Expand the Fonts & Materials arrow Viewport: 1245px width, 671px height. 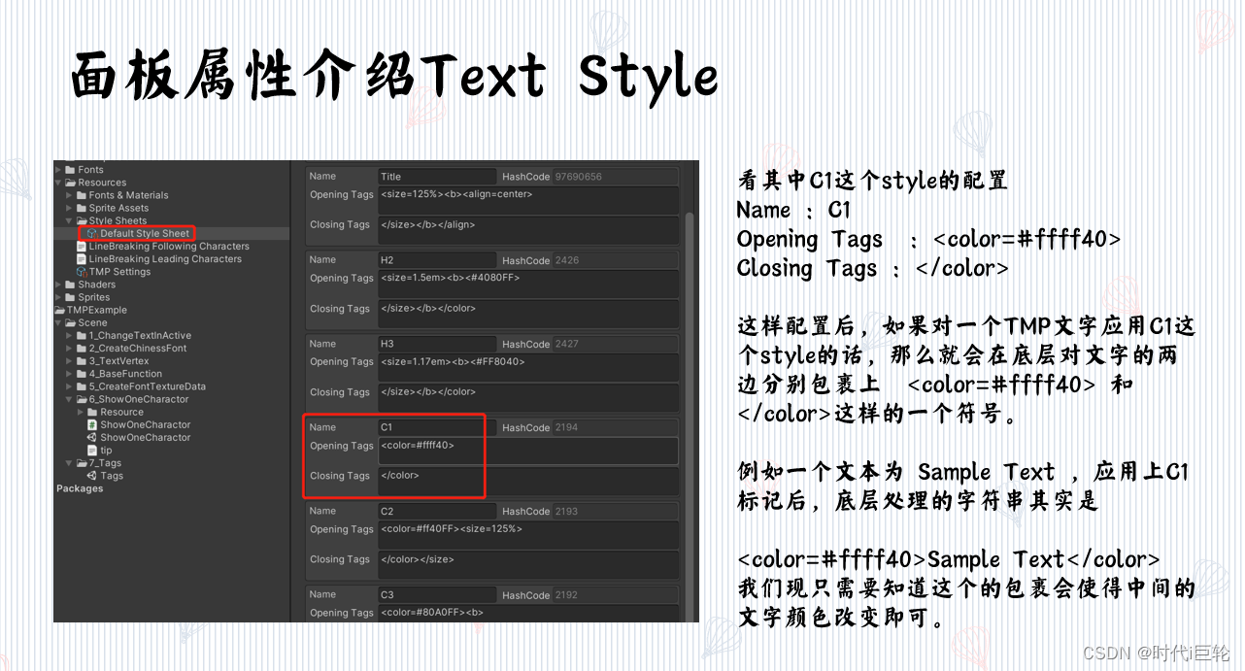pos(71,195)
